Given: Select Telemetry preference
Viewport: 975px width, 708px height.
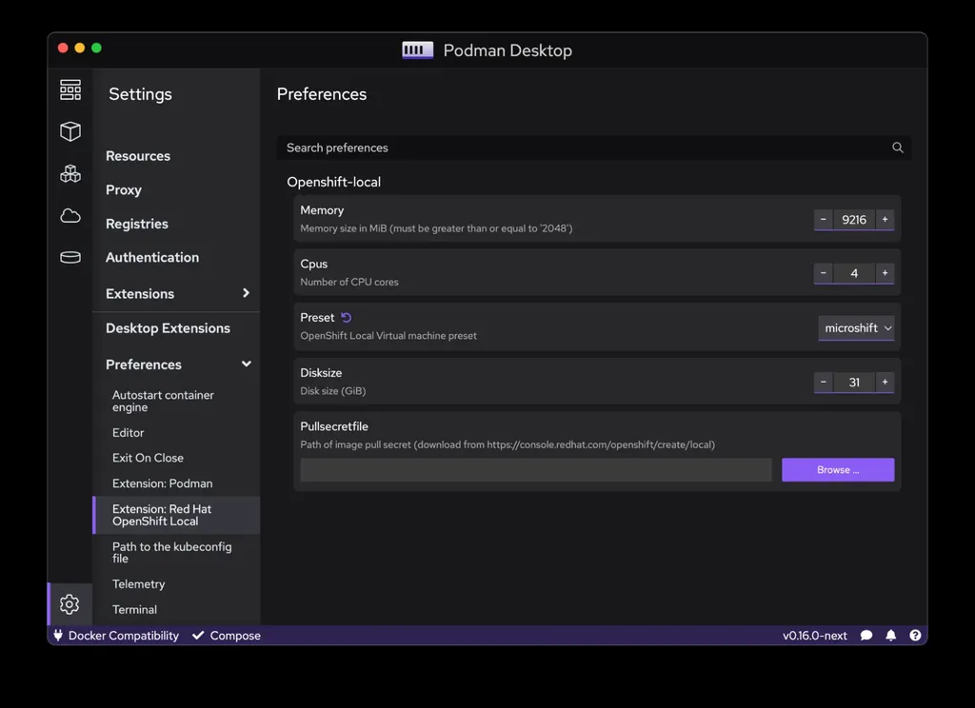Looking at the screenshot, I should click(139, 584).
